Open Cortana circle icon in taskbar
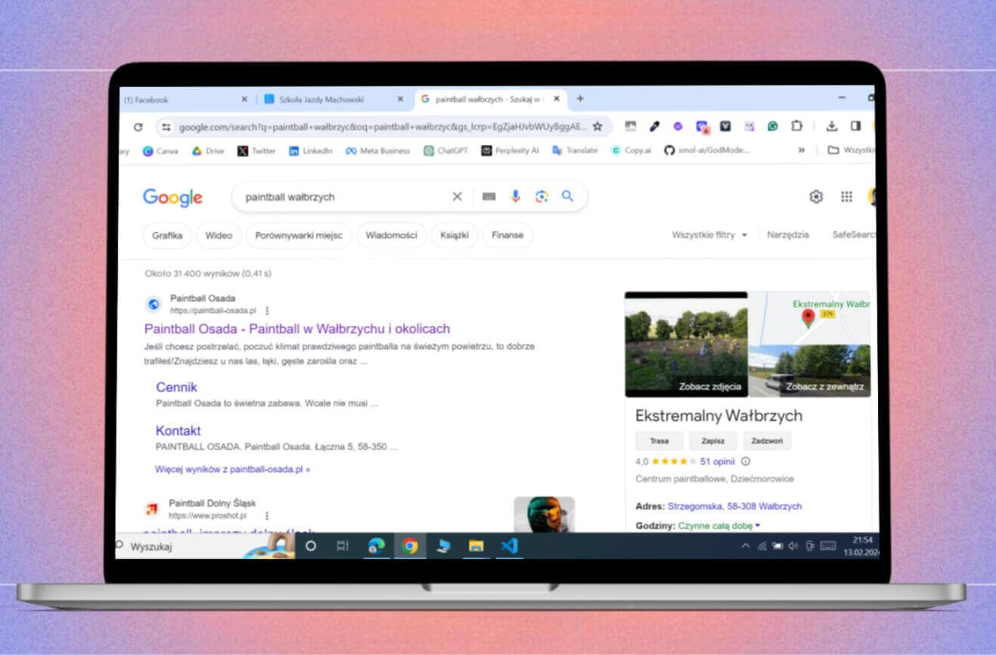 310,545
